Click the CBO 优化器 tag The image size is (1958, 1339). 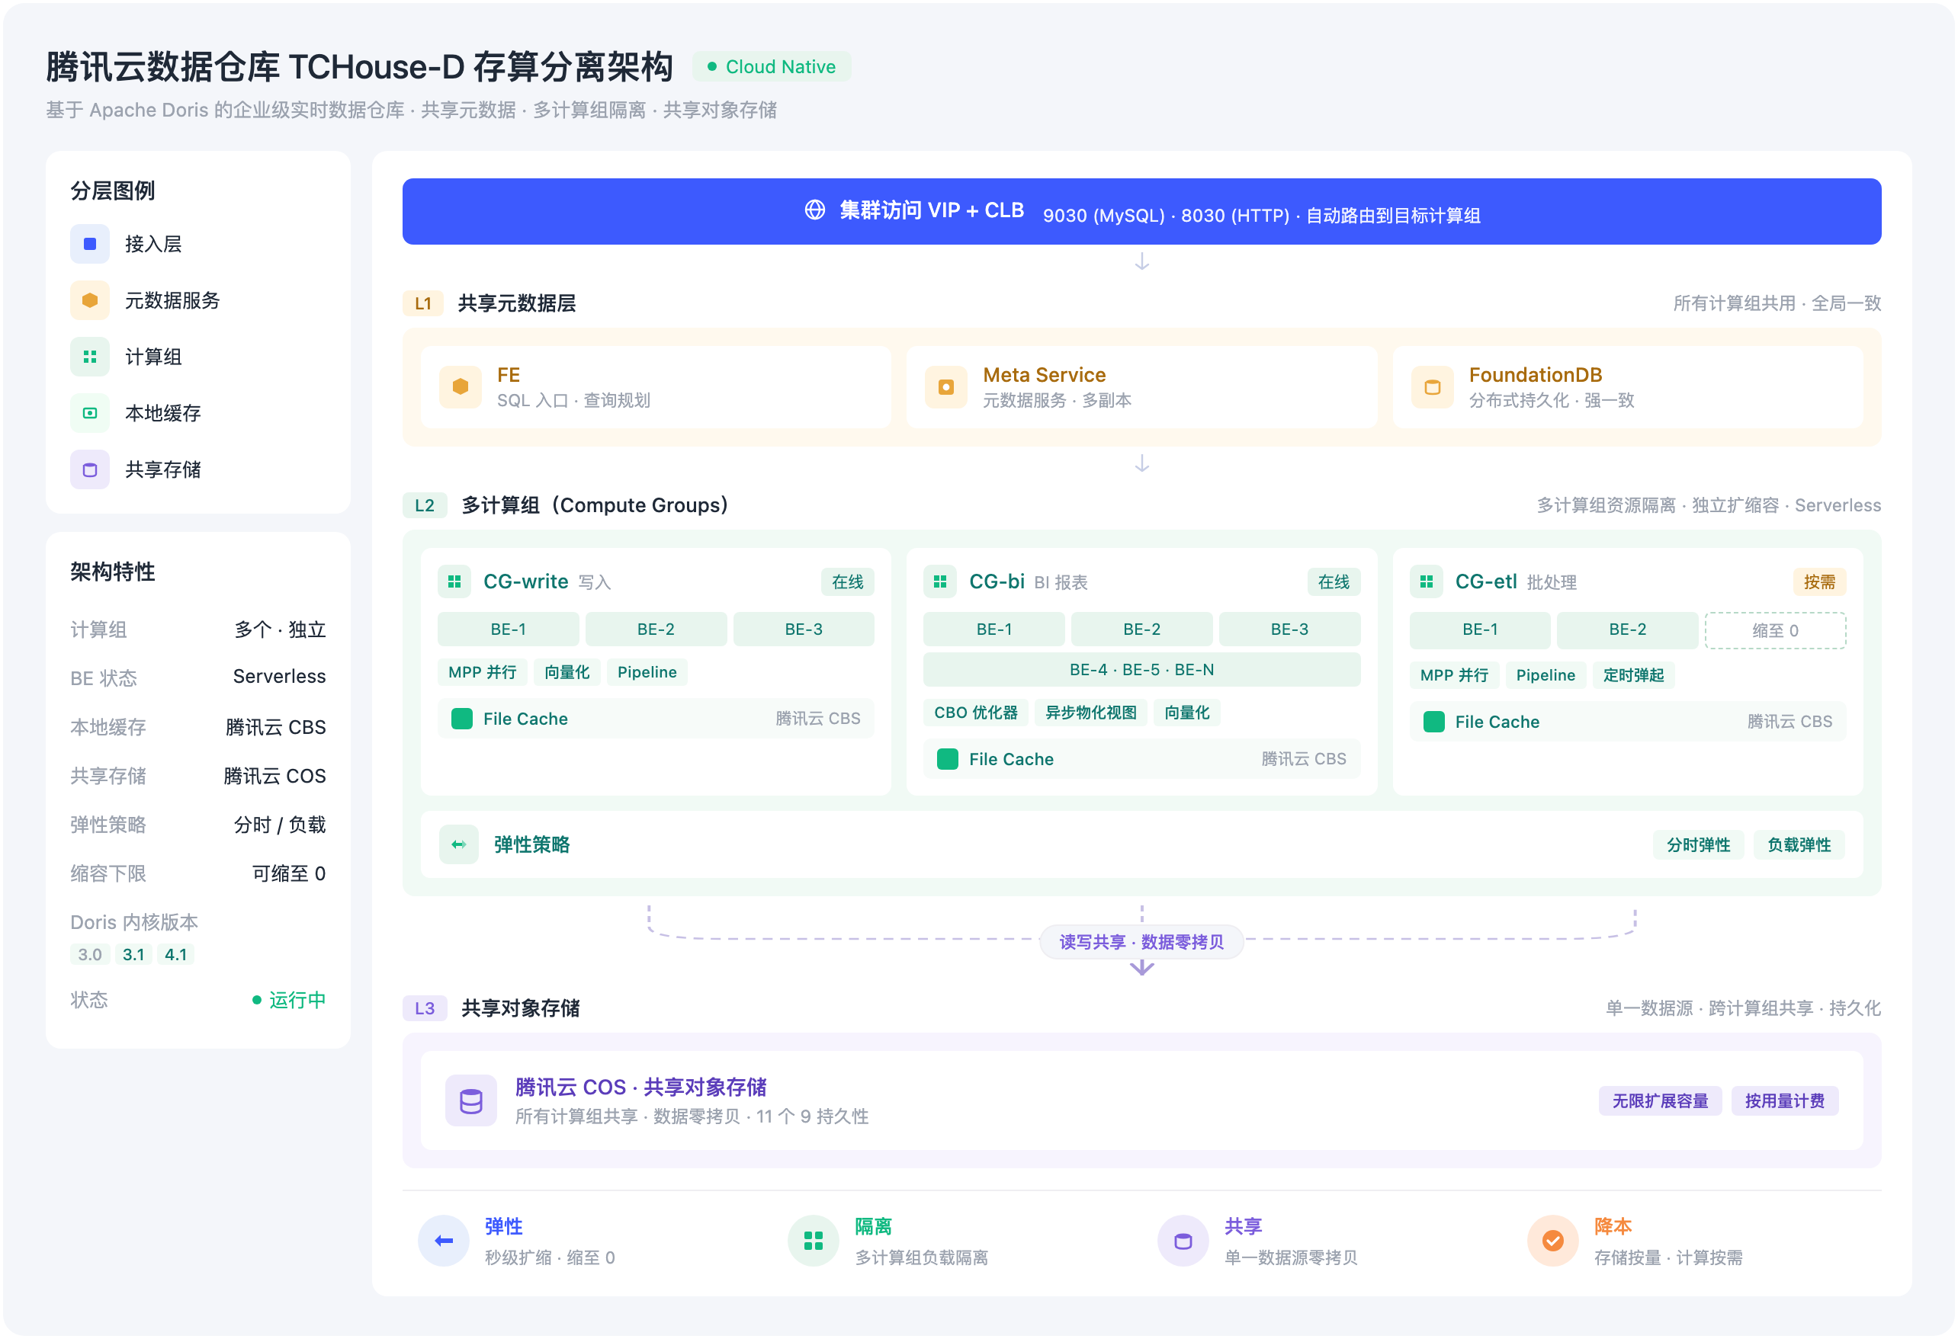pos(976,713)
